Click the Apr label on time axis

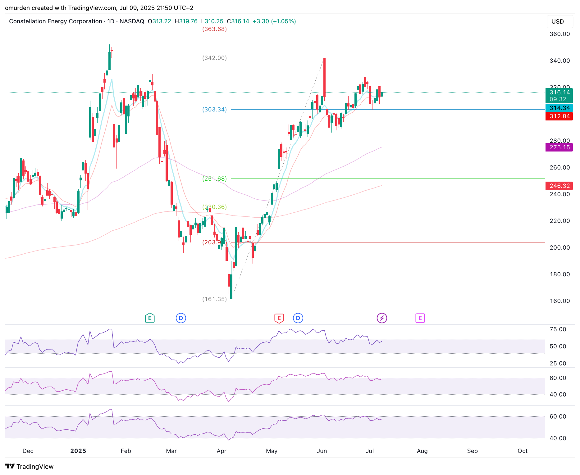coord(221,451)
